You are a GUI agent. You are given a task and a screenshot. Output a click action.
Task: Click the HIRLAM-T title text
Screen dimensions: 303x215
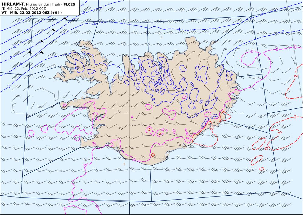12,4
